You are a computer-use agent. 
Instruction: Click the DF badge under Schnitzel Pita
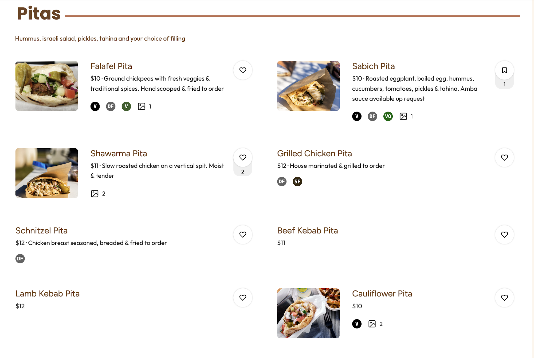click(20, 258)
